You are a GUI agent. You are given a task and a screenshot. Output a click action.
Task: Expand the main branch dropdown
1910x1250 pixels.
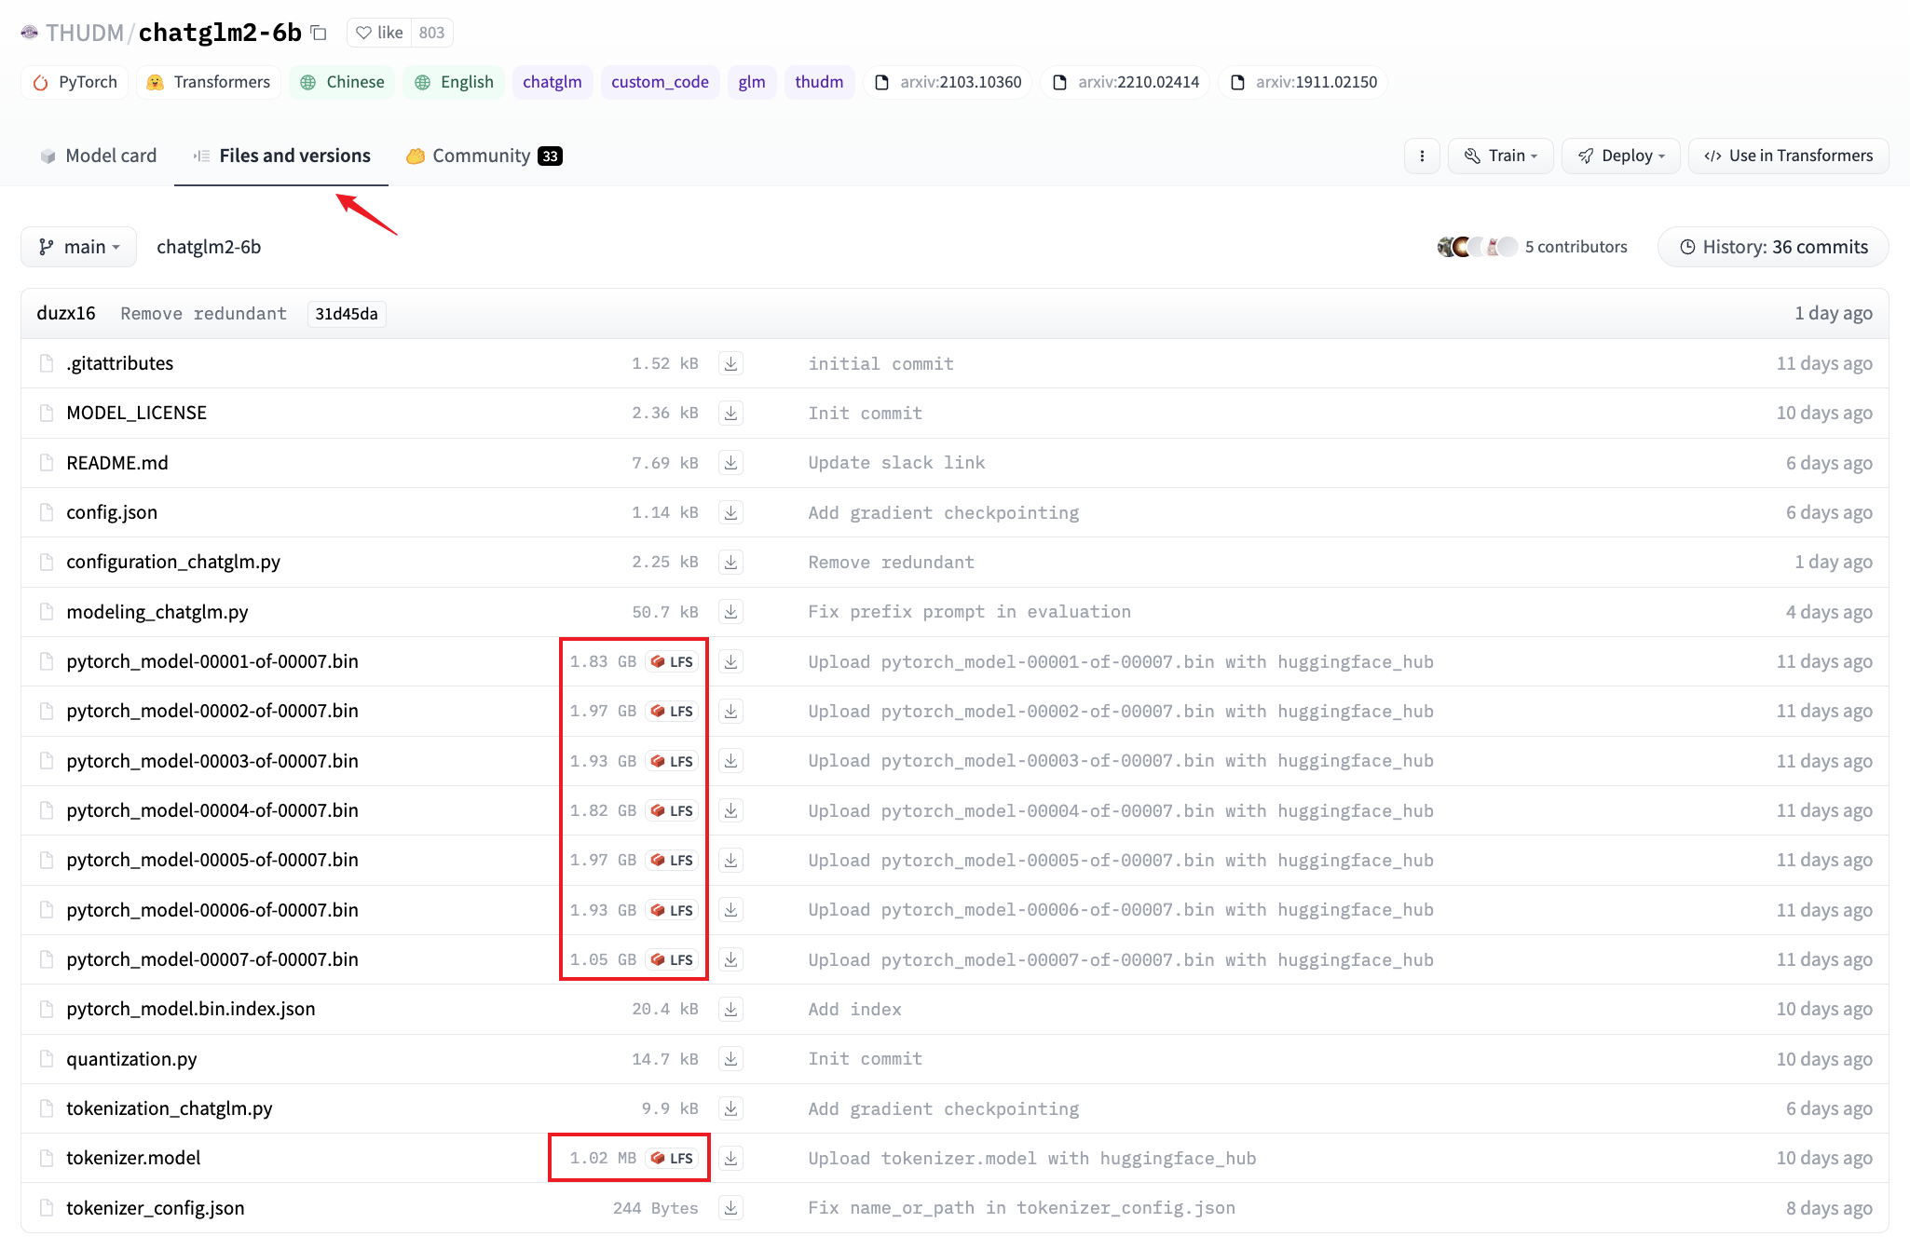(79, 247)
